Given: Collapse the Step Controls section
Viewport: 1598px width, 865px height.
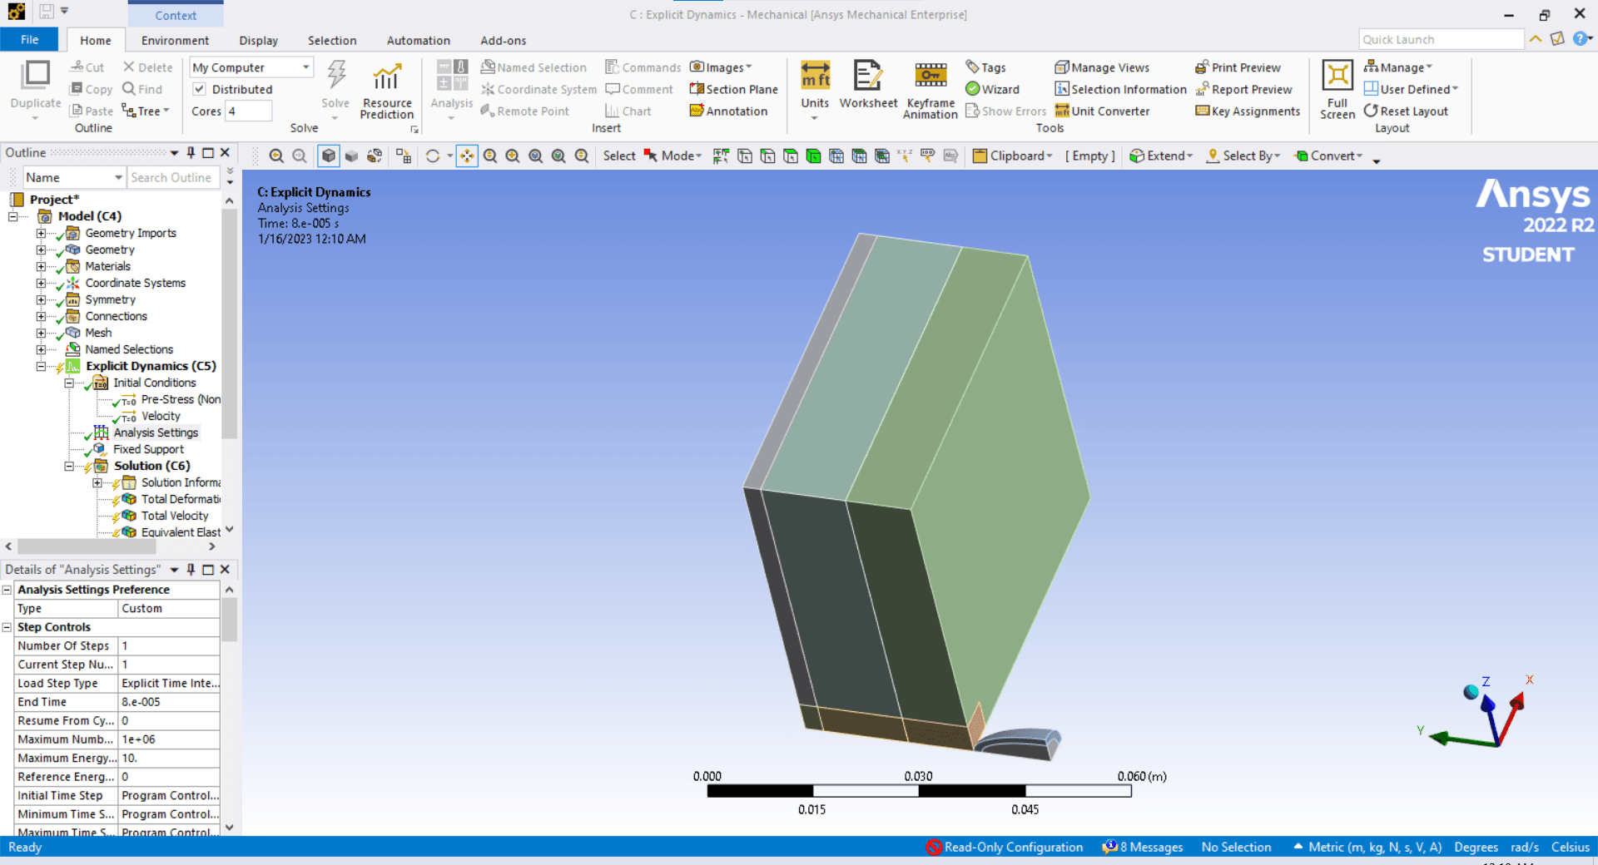Looking at the screenshot, I should (x=7, y=627).
